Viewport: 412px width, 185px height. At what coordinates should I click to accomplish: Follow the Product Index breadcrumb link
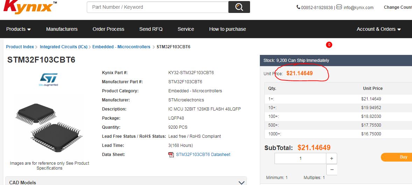pos(20,47)
